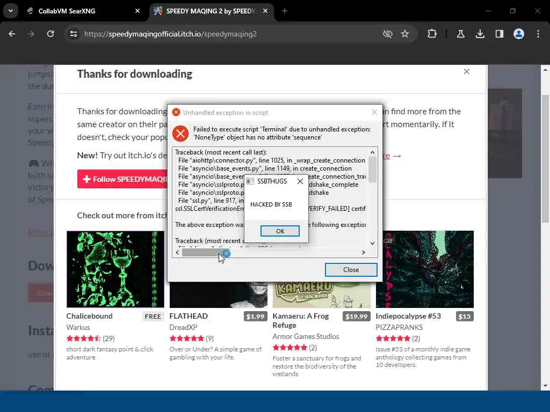Open a new tab with plus button
The image size is (550, 412).
point(285,11)
